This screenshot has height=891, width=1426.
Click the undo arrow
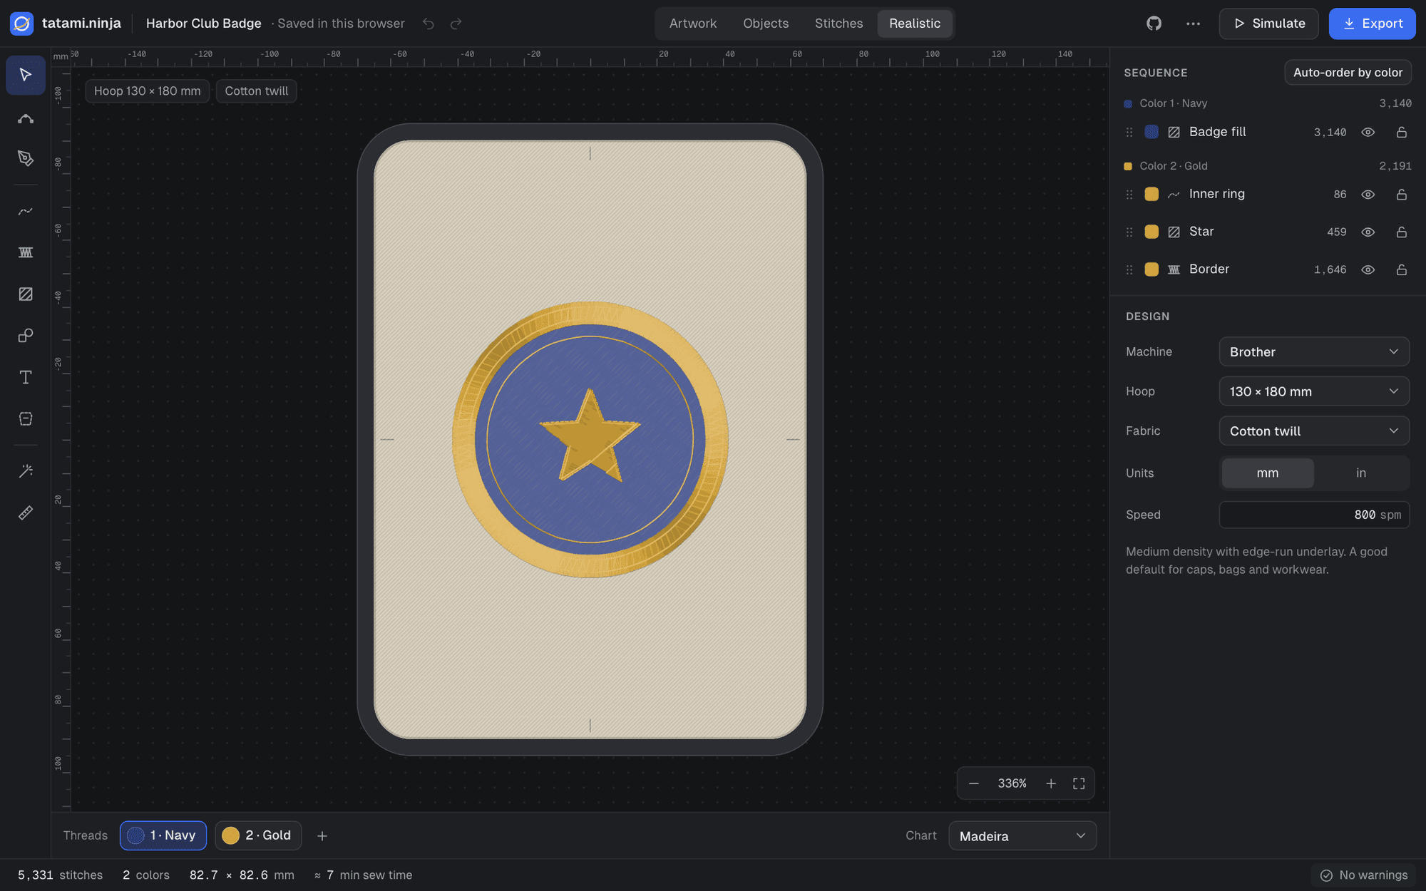(x=428, y=24)
